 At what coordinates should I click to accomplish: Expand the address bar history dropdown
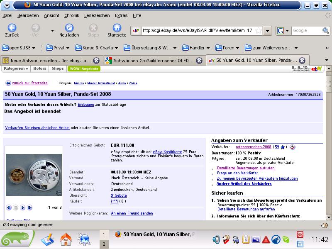point(268,30)
